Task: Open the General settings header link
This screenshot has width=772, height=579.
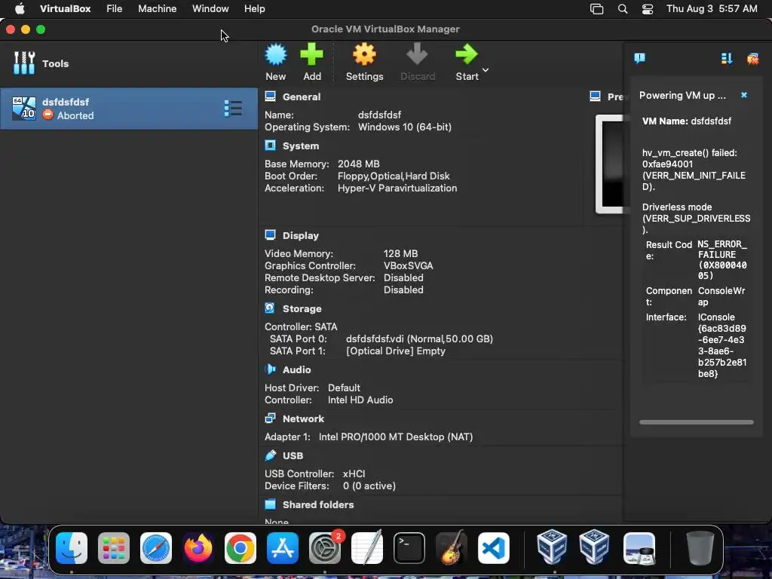Action: 302,97
